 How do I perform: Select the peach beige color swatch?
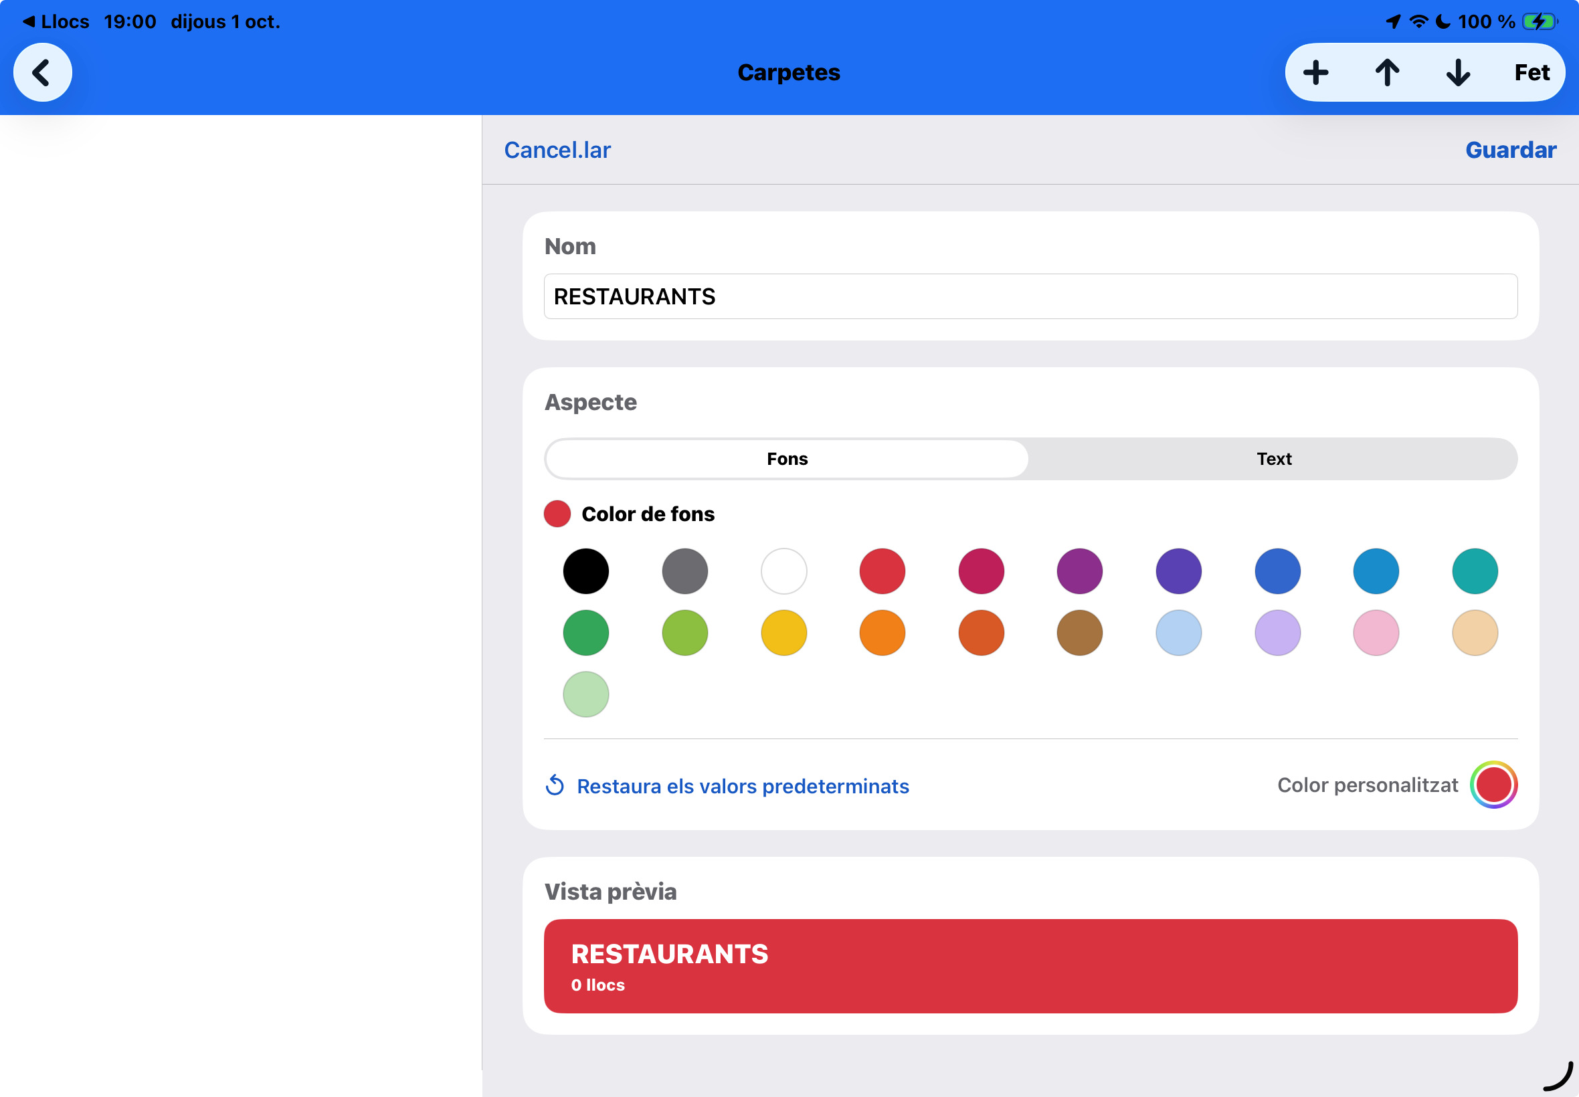click(x=1475, y=632)
